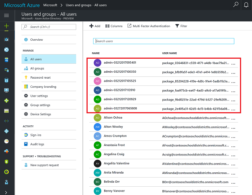Expand more options for Anastasia Frost
The width and height of the screenshot is (252, 195).
pyautogui.click(x=233, y=146)
